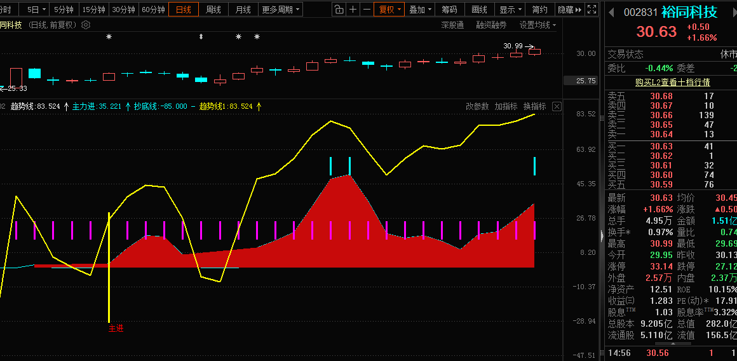Toggle fullscreen chart icon
The image size is (737, 361).
coord(593,10)
